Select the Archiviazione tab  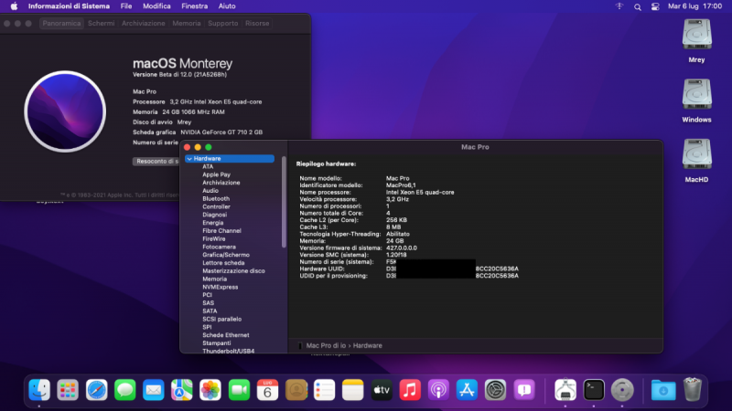click(x=144, y=23)
